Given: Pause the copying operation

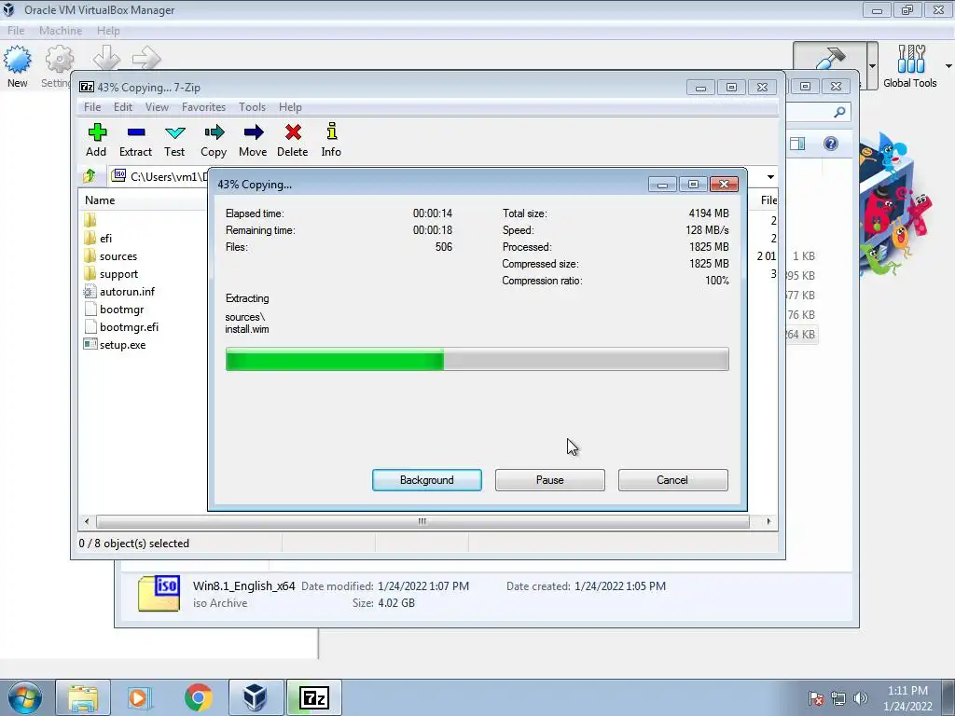Looking at the screenshot, I should tap(550, 480).
